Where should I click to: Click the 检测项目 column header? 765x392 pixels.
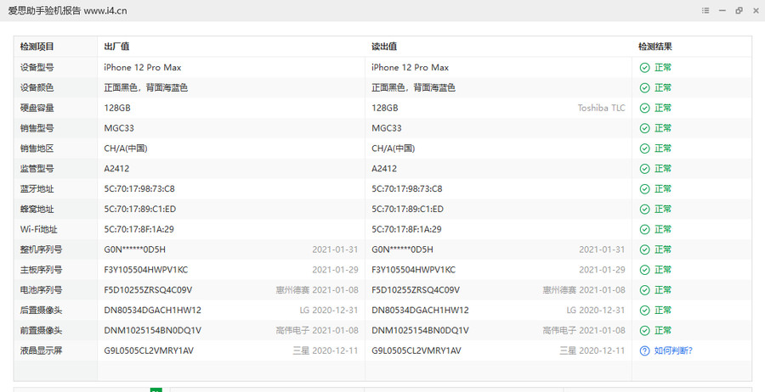click(x=37, y=47)
